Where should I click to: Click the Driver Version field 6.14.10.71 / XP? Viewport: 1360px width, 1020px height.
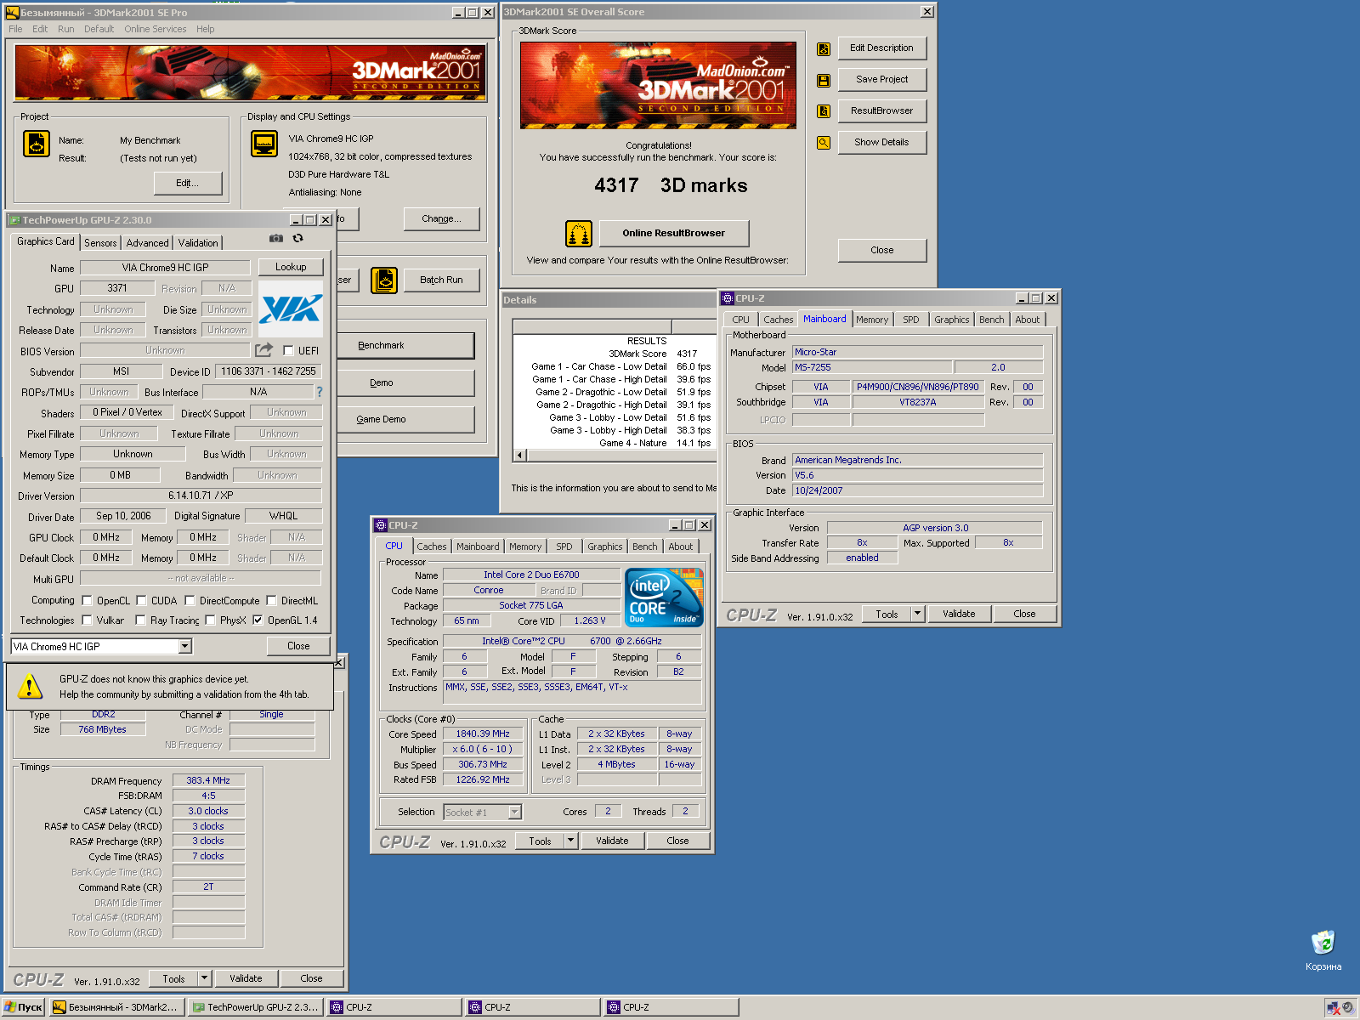tap(201, 496)
